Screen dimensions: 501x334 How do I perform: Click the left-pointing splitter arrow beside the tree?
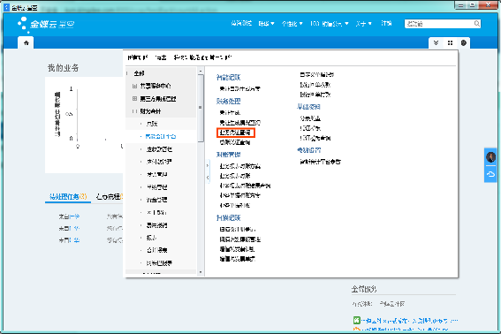click(x=208, y=178)
